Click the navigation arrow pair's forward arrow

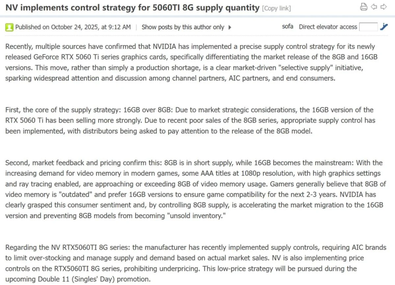pyautogui.click(x=384, y=7)
